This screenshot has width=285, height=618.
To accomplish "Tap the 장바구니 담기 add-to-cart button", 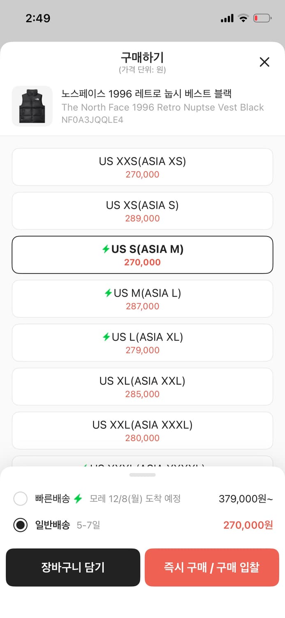I will point(73,567).
